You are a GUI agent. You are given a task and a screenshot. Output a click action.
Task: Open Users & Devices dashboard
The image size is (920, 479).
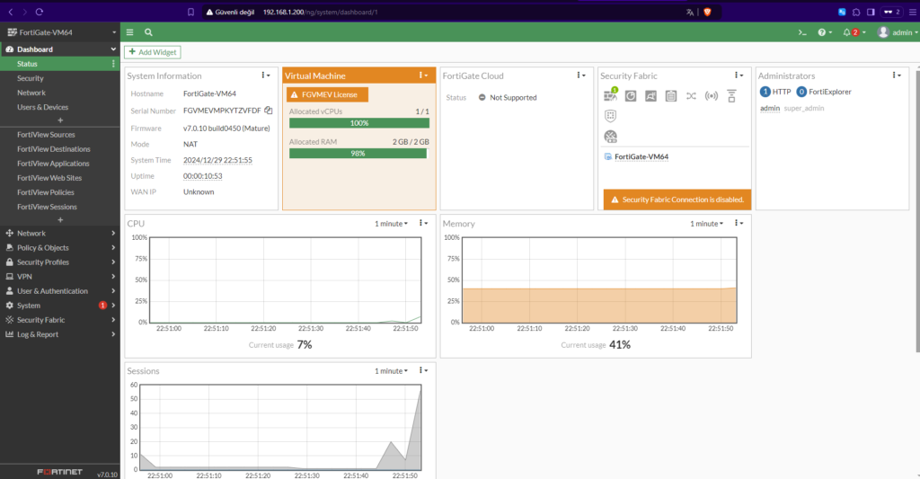60,107
